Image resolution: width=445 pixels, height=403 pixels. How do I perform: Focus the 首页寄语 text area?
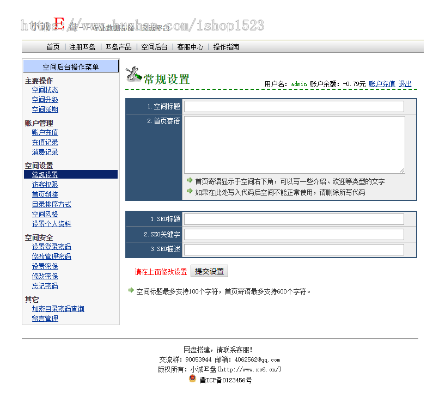(x=295, y=145)
